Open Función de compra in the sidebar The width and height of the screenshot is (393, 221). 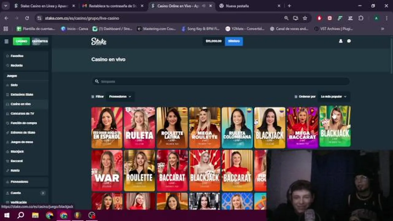tap(26, 123)
